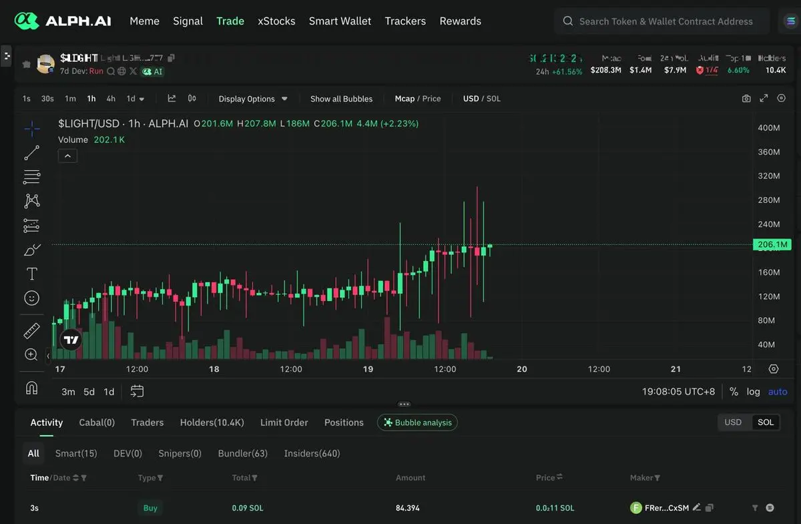Set the chart currency to SOL
Screen dimensions: 801x524
pyautogui.click(x=493, y=99)
